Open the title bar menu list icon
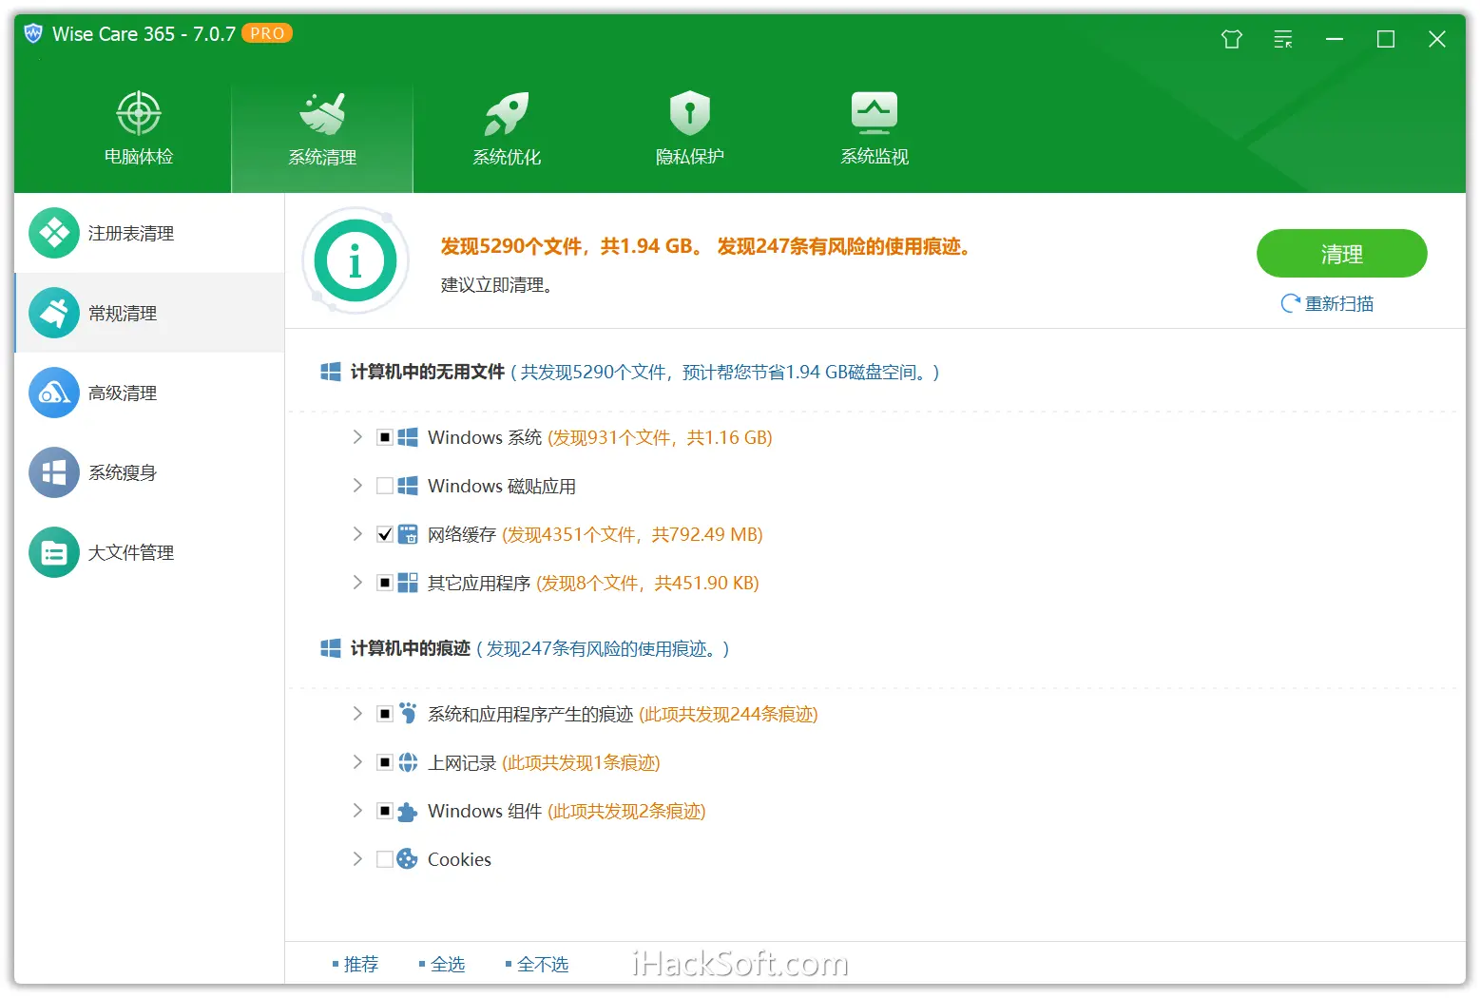Screen dimensions: 1480x998 tap(1283, 39)
